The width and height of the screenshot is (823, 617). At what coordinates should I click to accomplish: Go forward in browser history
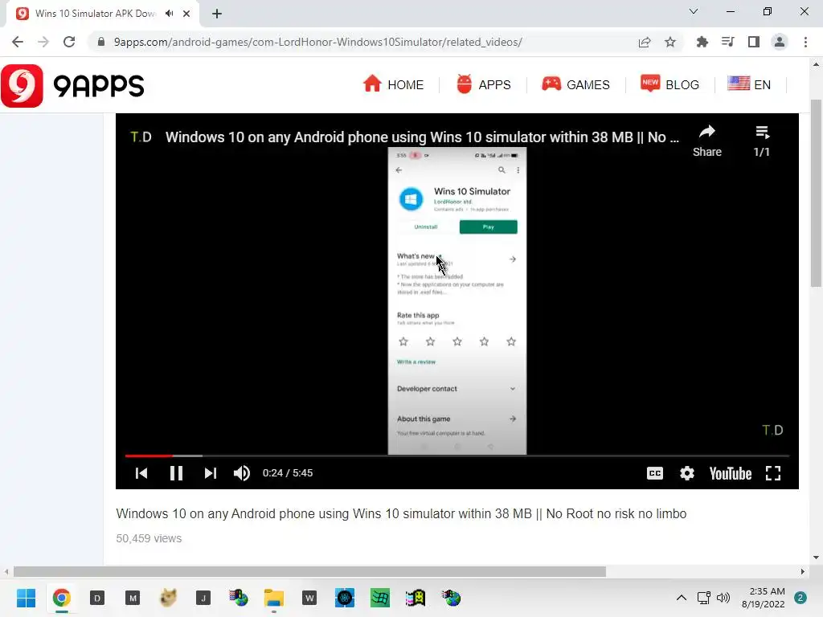43,42
